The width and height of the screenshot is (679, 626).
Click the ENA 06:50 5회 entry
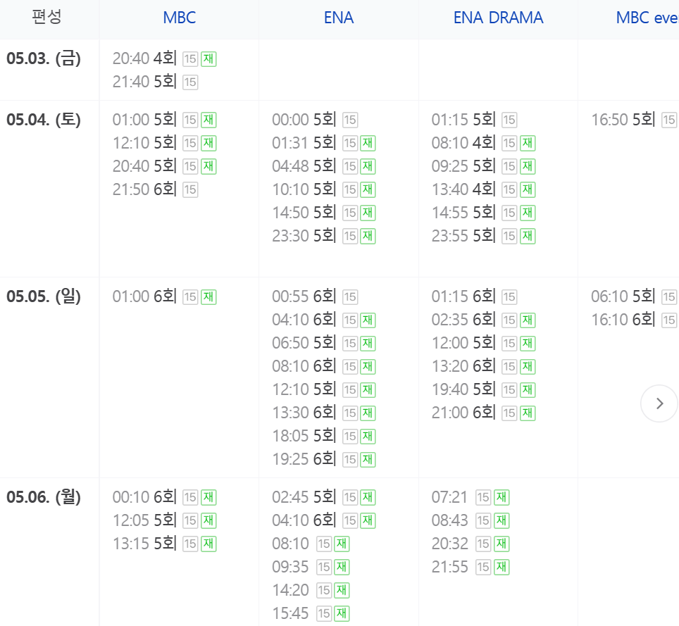pyautogui.click(x=324, y=344)
